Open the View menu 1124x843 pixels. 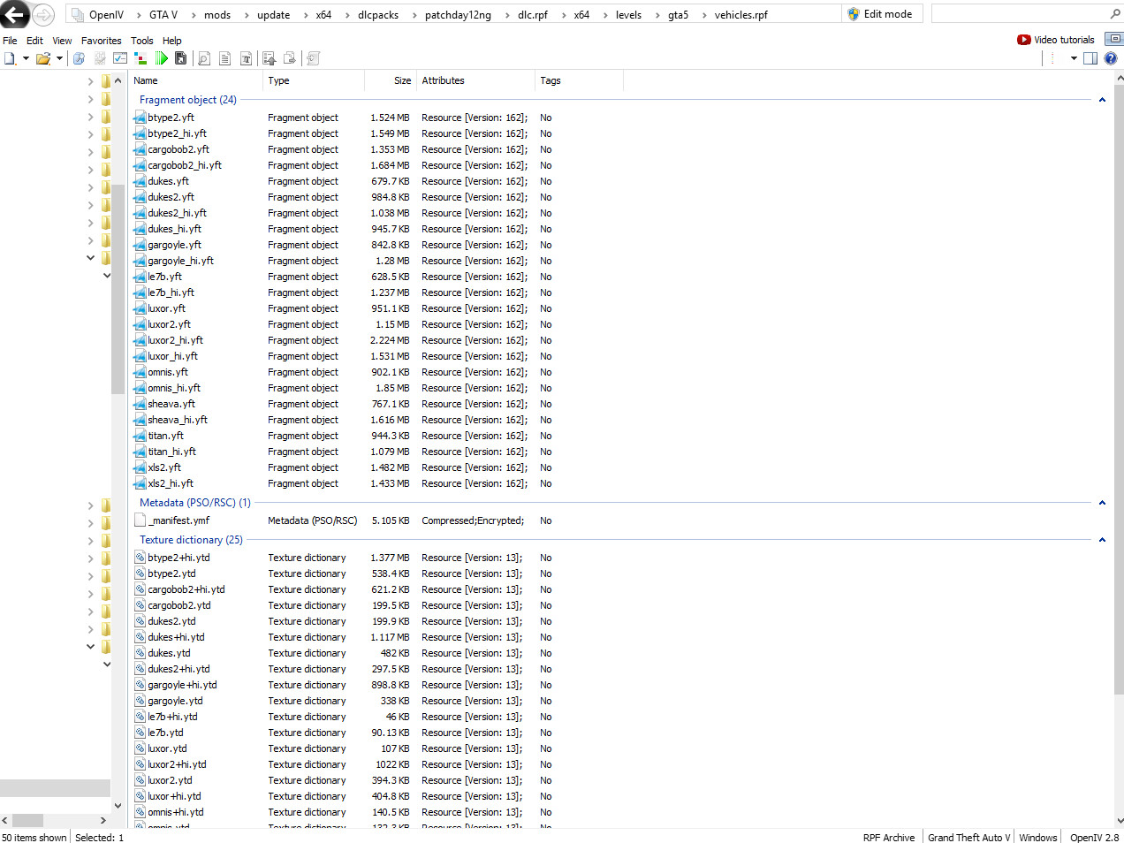[x=62, y=41]
